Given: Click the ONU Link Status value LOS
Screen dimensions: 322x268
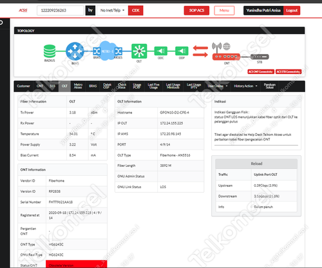Looking at the screenshot, I should [x=163, y=187].
